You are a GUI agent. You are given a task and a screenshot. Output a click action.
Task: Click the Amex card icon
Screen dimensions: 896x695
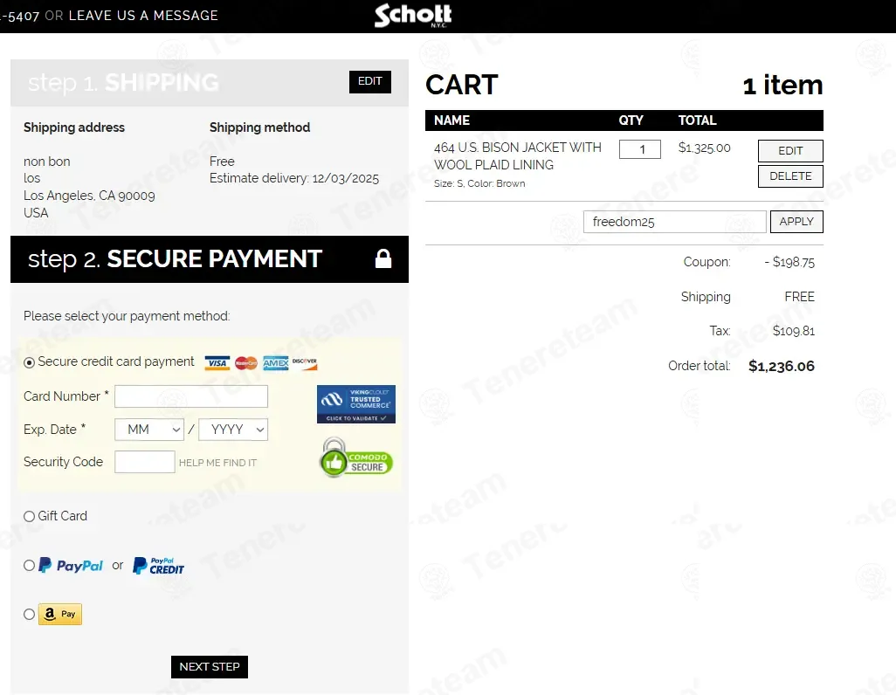pos(276,363)
